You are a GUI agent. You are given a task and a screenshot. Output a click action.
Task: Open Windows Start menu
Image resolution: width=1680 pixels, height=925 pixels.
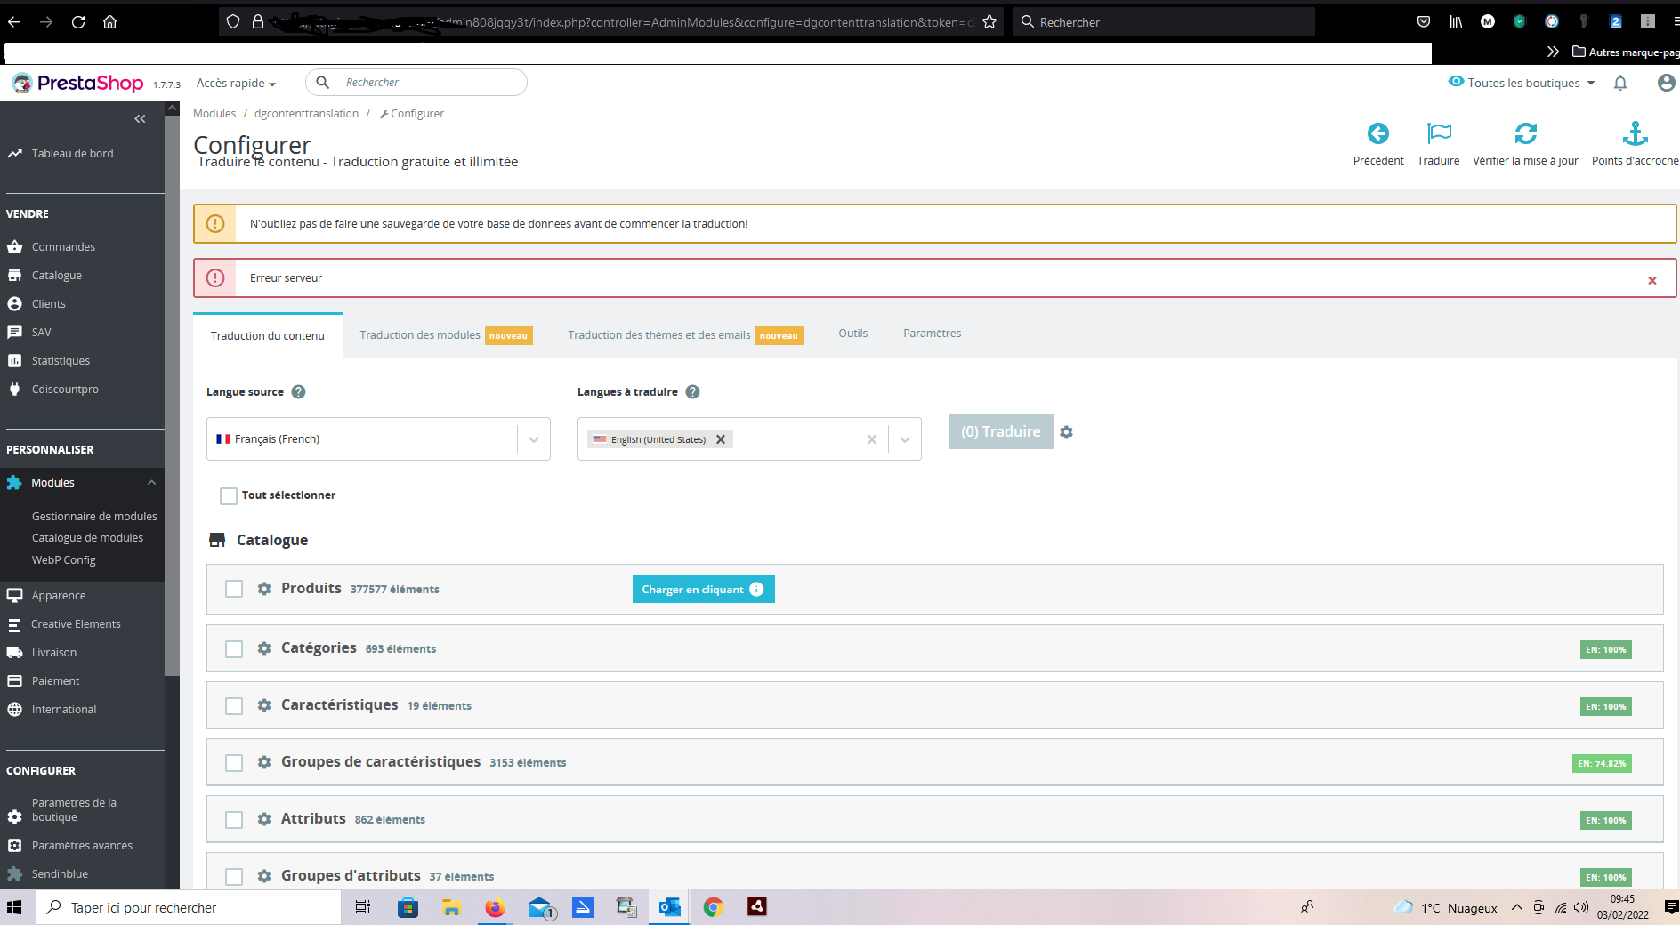click(14, 907)
